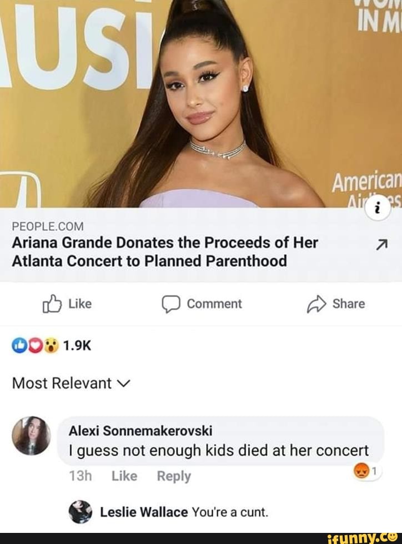
Task: Share the post using the Share arrow
Action: pos(336,304)
